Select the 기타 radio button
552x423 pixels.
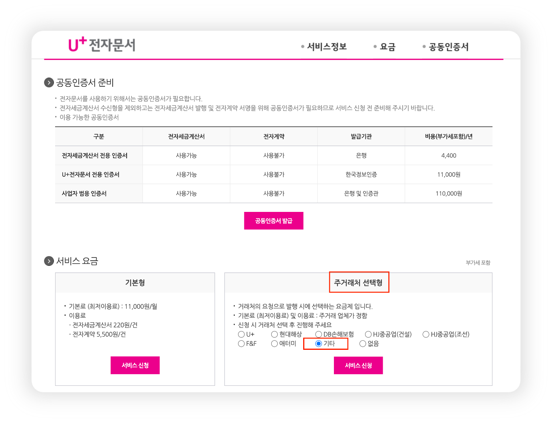tap(319, 343)
